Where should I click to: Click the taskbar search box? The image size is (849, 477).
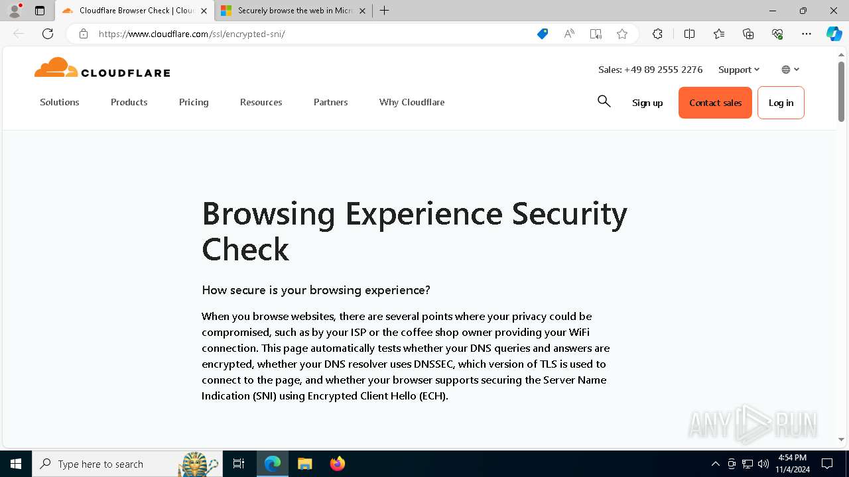coord(127,464)
